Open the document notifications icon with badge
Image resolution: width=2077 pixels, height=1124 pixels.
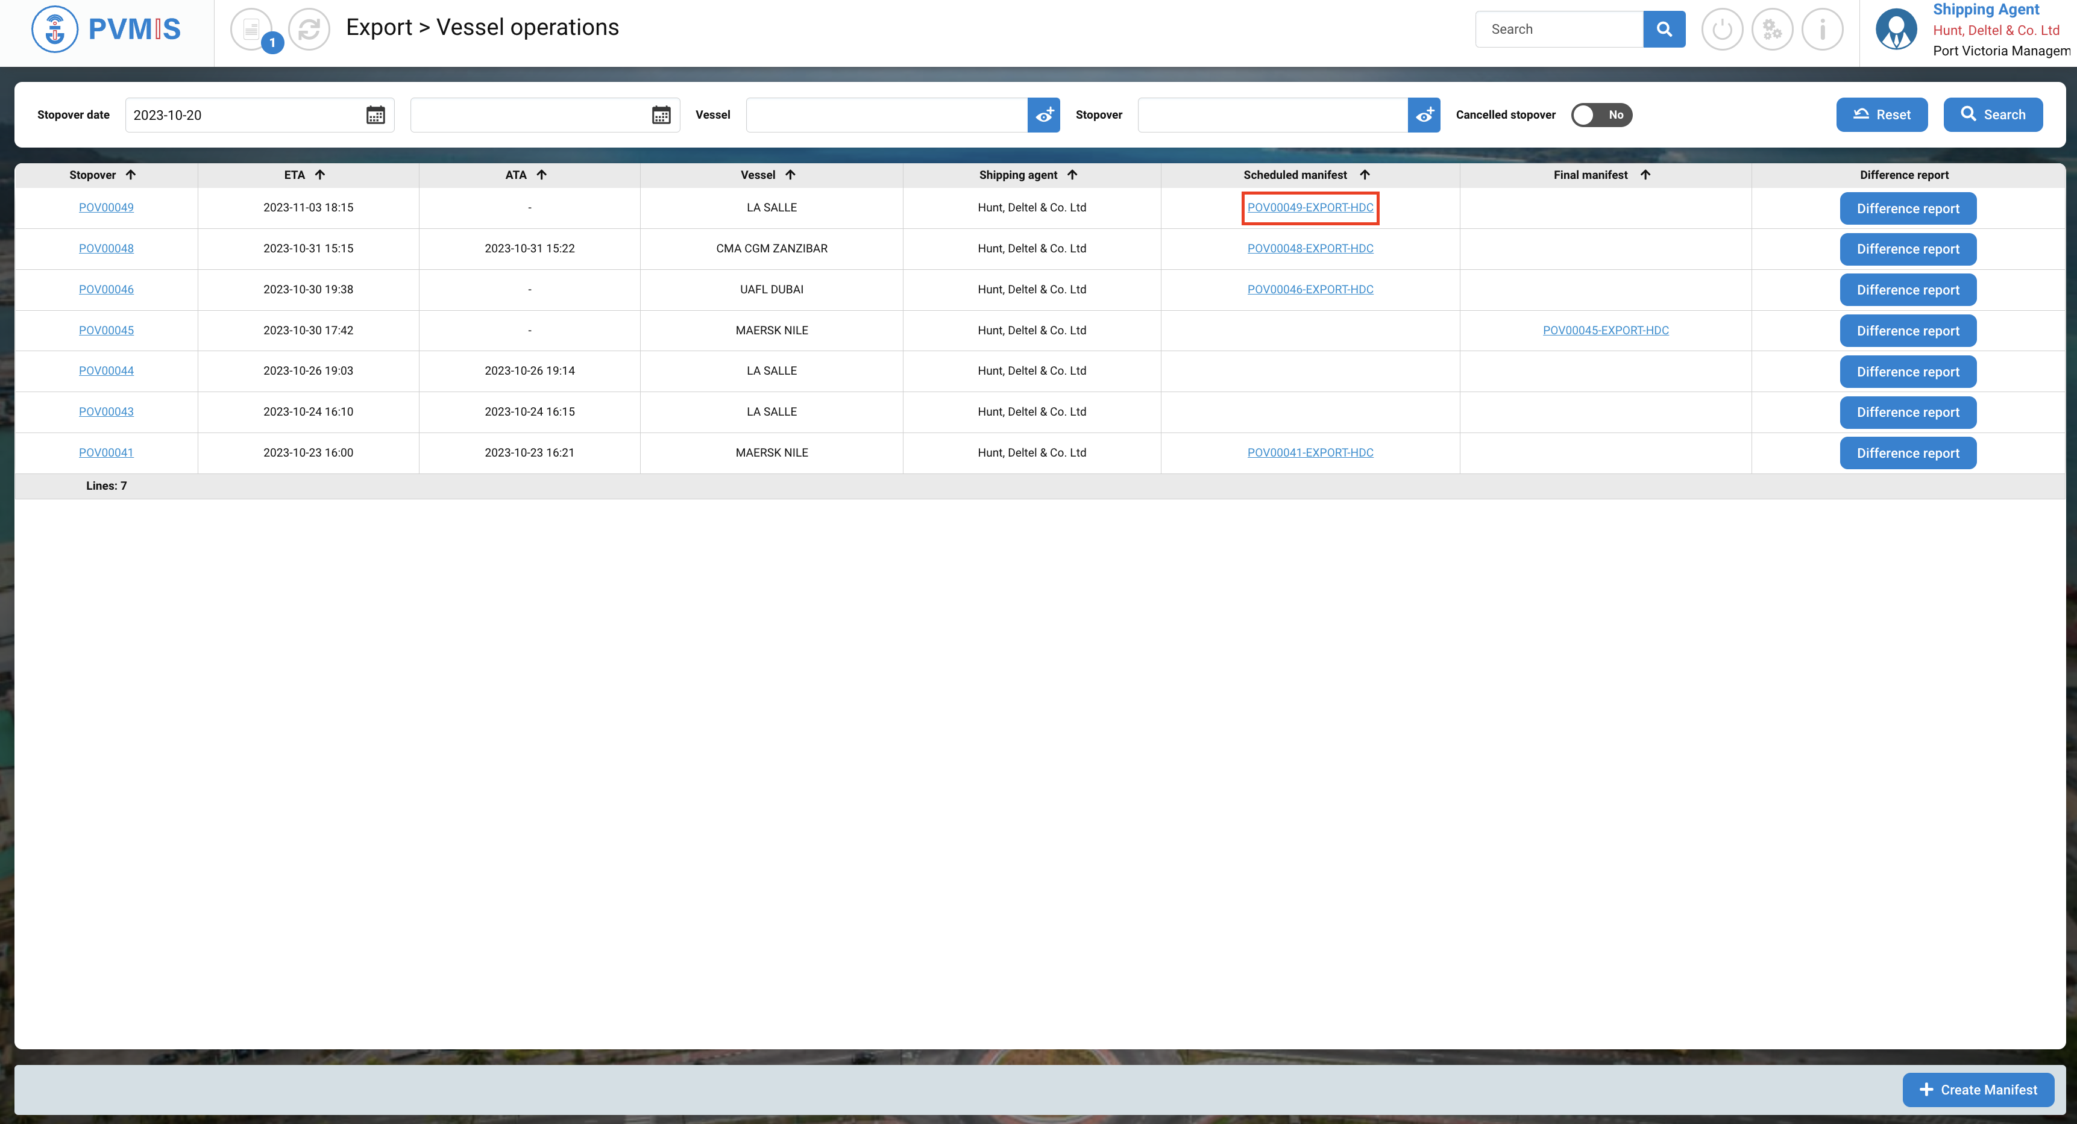(x=251, y=30)
